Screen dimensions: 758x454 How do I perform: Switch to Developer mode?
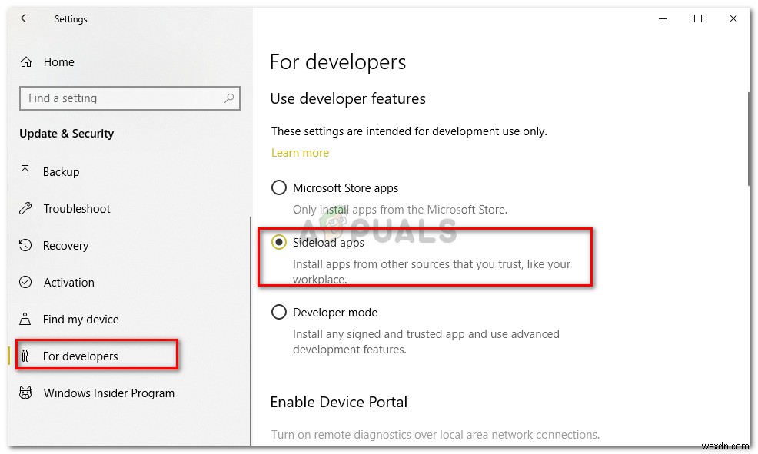(x=278, y=312)
